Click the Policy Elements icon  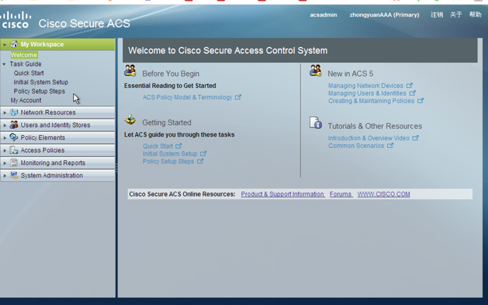click(x=14, y=137)
